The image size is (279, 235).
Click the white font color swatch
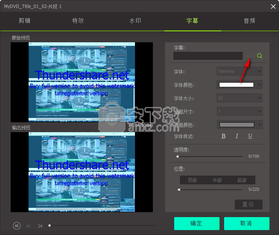tap(236, 85)
